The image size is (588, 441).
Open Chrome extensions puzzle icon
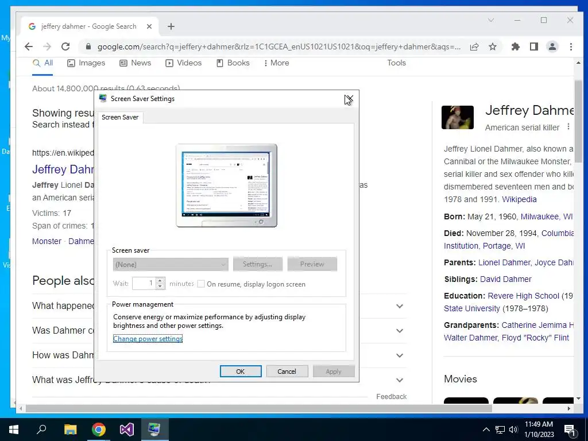click(x=516, y=47)
